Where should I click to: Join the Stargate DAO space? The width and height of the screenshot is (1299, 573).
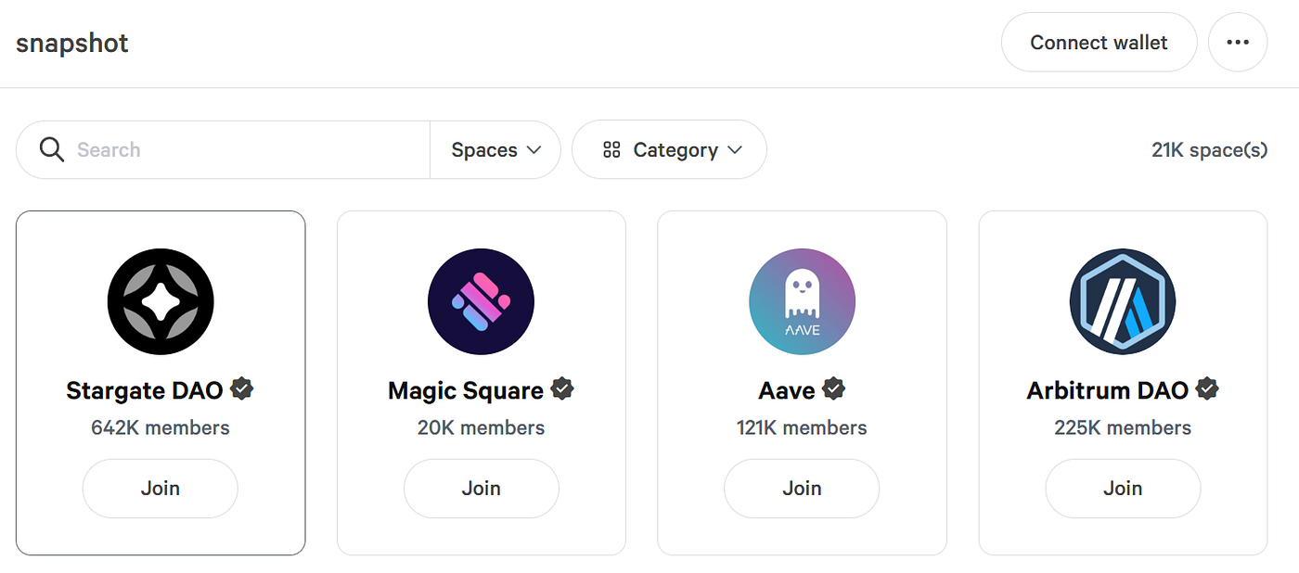point(161,488)
